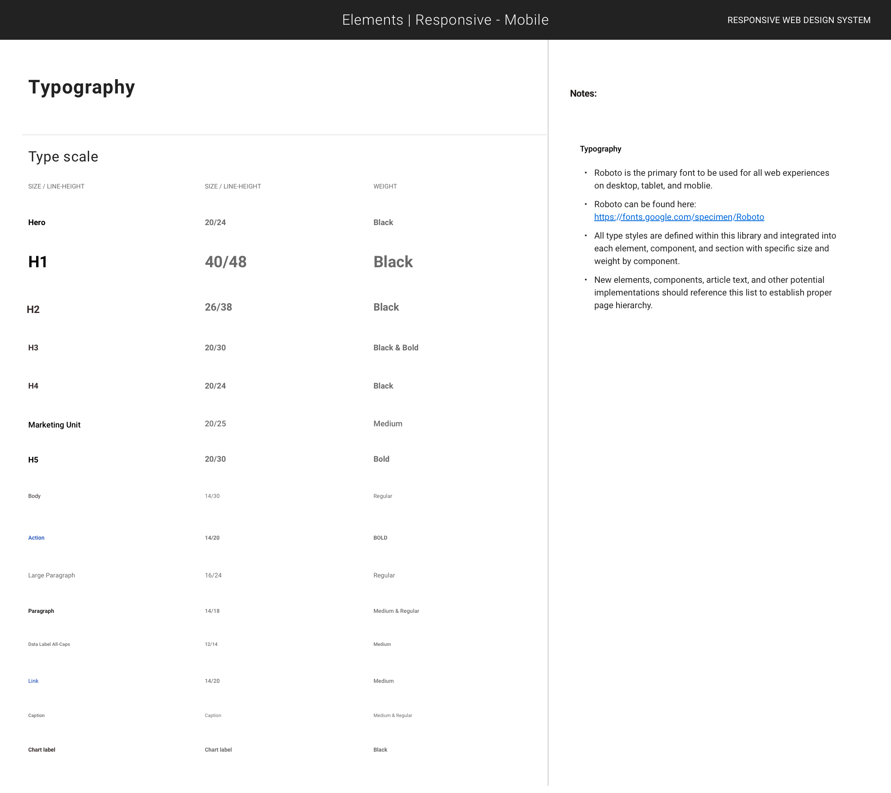
Task: Click the '14/18' size value
Action: [212, 611]
